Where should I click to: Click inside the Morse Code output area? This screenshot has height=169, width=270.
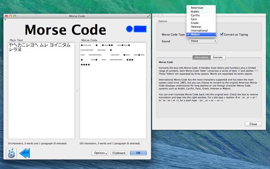[x=113, y=91]
